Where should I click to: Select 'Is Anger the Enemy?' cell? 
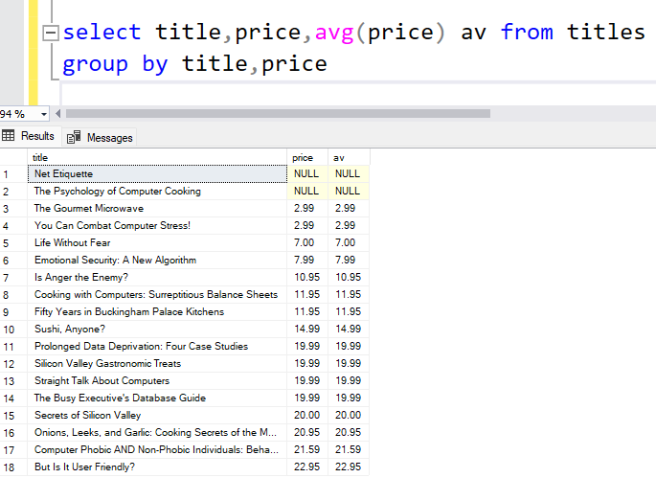tap(157, 277)
